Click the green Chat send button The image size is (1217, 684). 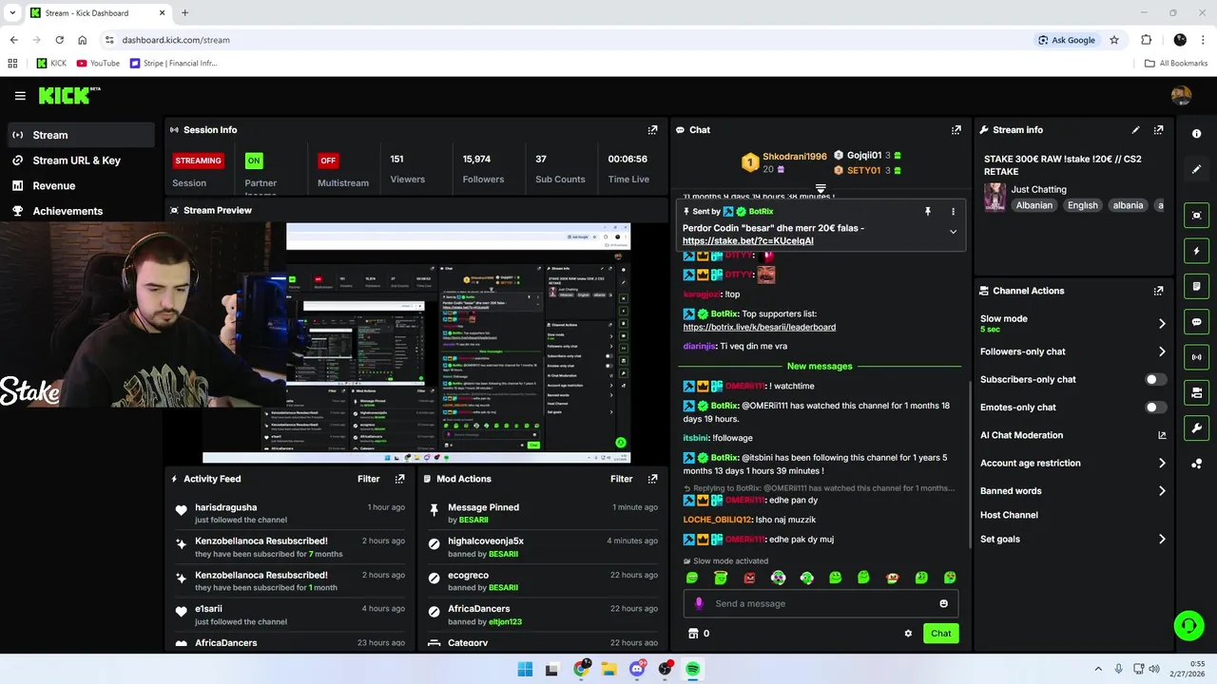tap(940, 634)
